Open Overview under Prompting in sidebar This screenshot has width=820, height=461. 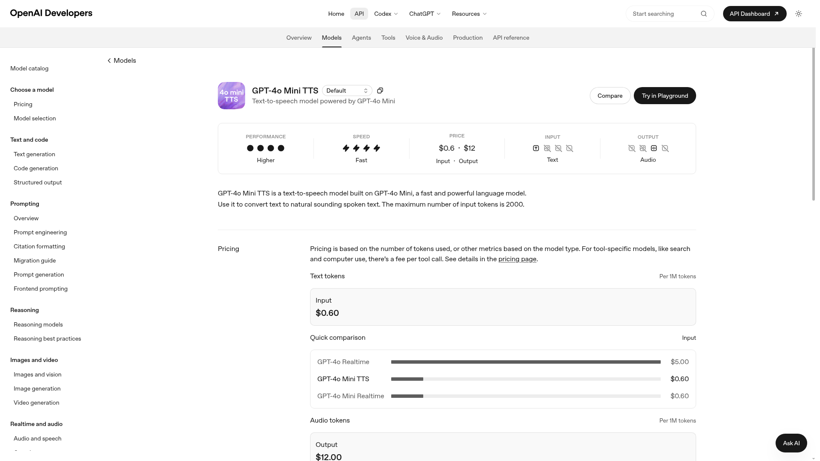(26, 218)
